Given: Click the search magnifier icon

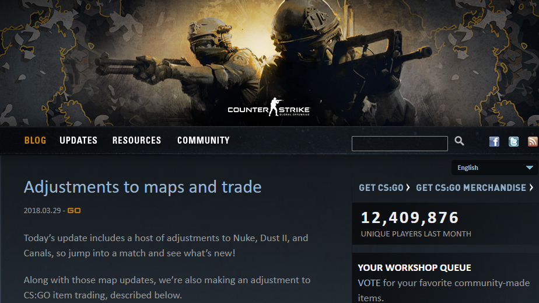Looking at the screenshot, I should (x=459, y=141).
